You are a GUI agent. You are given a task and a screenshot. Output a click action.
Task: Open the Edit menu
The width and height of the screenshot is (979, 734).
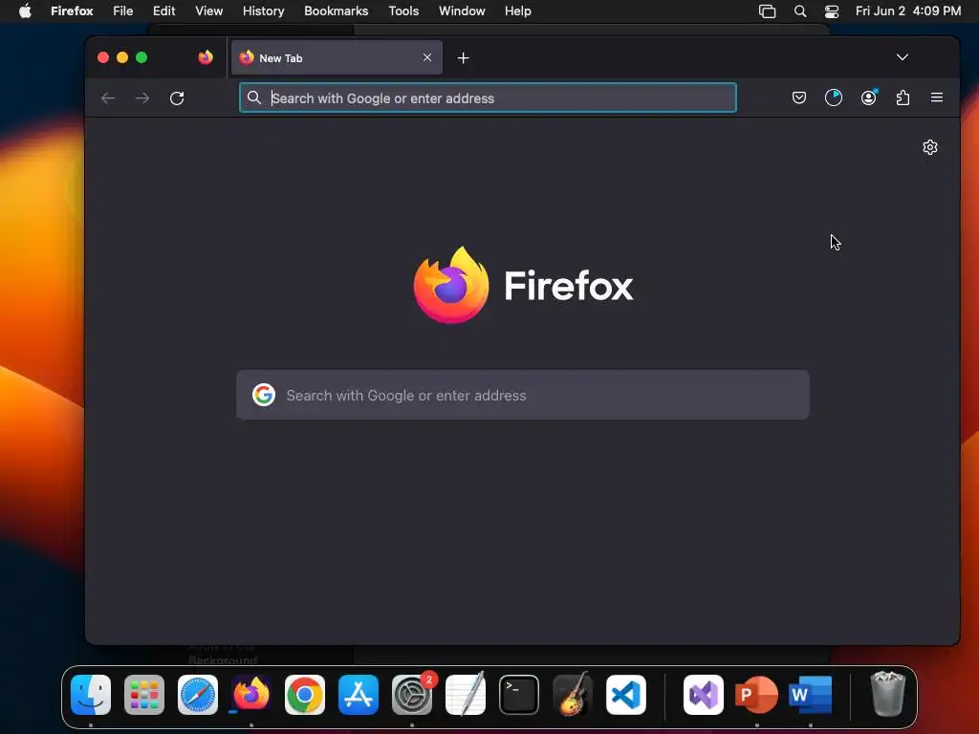coord(164,11)
